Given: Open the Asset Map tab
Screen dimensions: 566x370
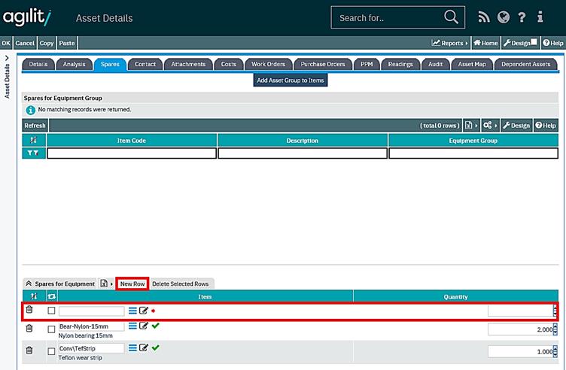Looking at the screenshot, I should [x=472, y=65].
